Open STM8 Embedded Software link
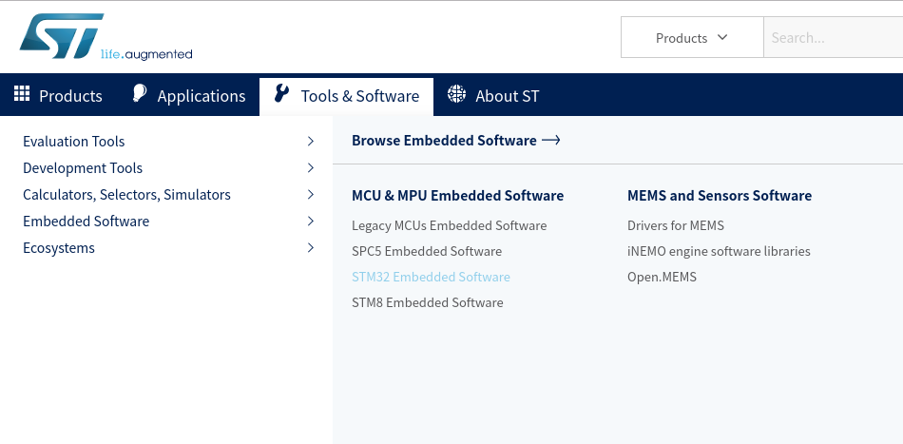Screen dimensions: 903x444 tap(428, 302)
